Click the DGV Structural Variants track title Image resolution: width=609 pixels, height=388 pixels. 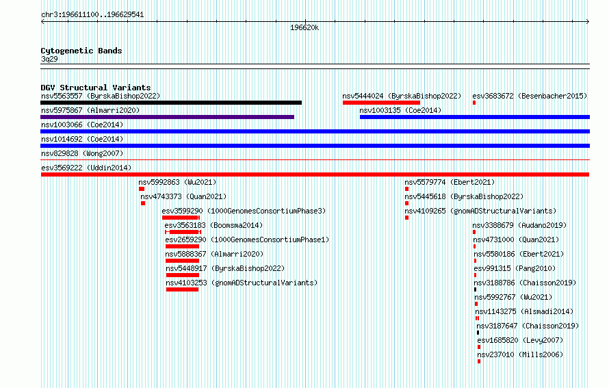[x=96, y=88]
